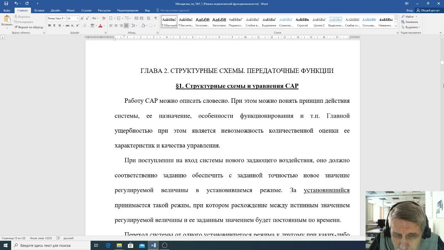Click the multilevel list icon
Screen dimensions: 444x250
pos(127,18)
